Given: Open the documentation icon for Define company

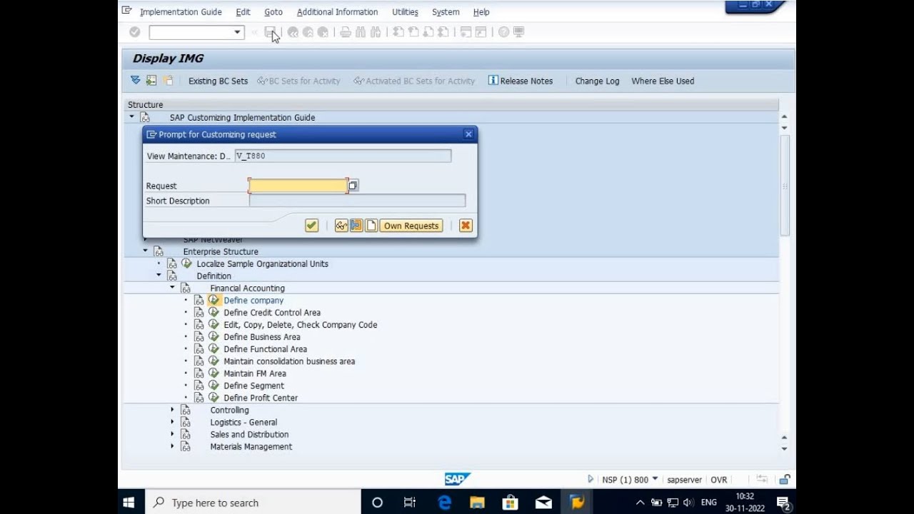Looking at the screenshot, I should (x=199, y=301).
